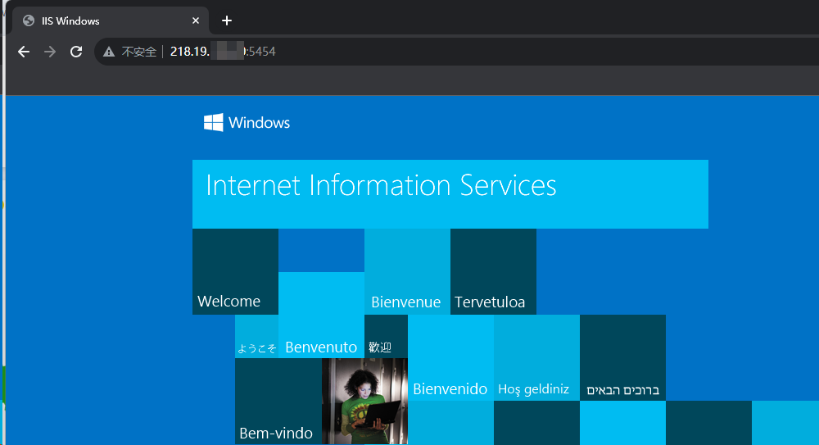Image resolution: width=819 pixels, height=445 pixels.
Task: Click the Benvenuto tile
Action: pos(321,316)
